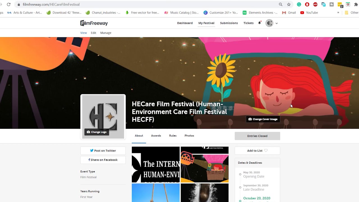The height and width of the screenshot is (202, 359).
Task: Select the Edit sub-navigation link
Action: coord(93,33)
